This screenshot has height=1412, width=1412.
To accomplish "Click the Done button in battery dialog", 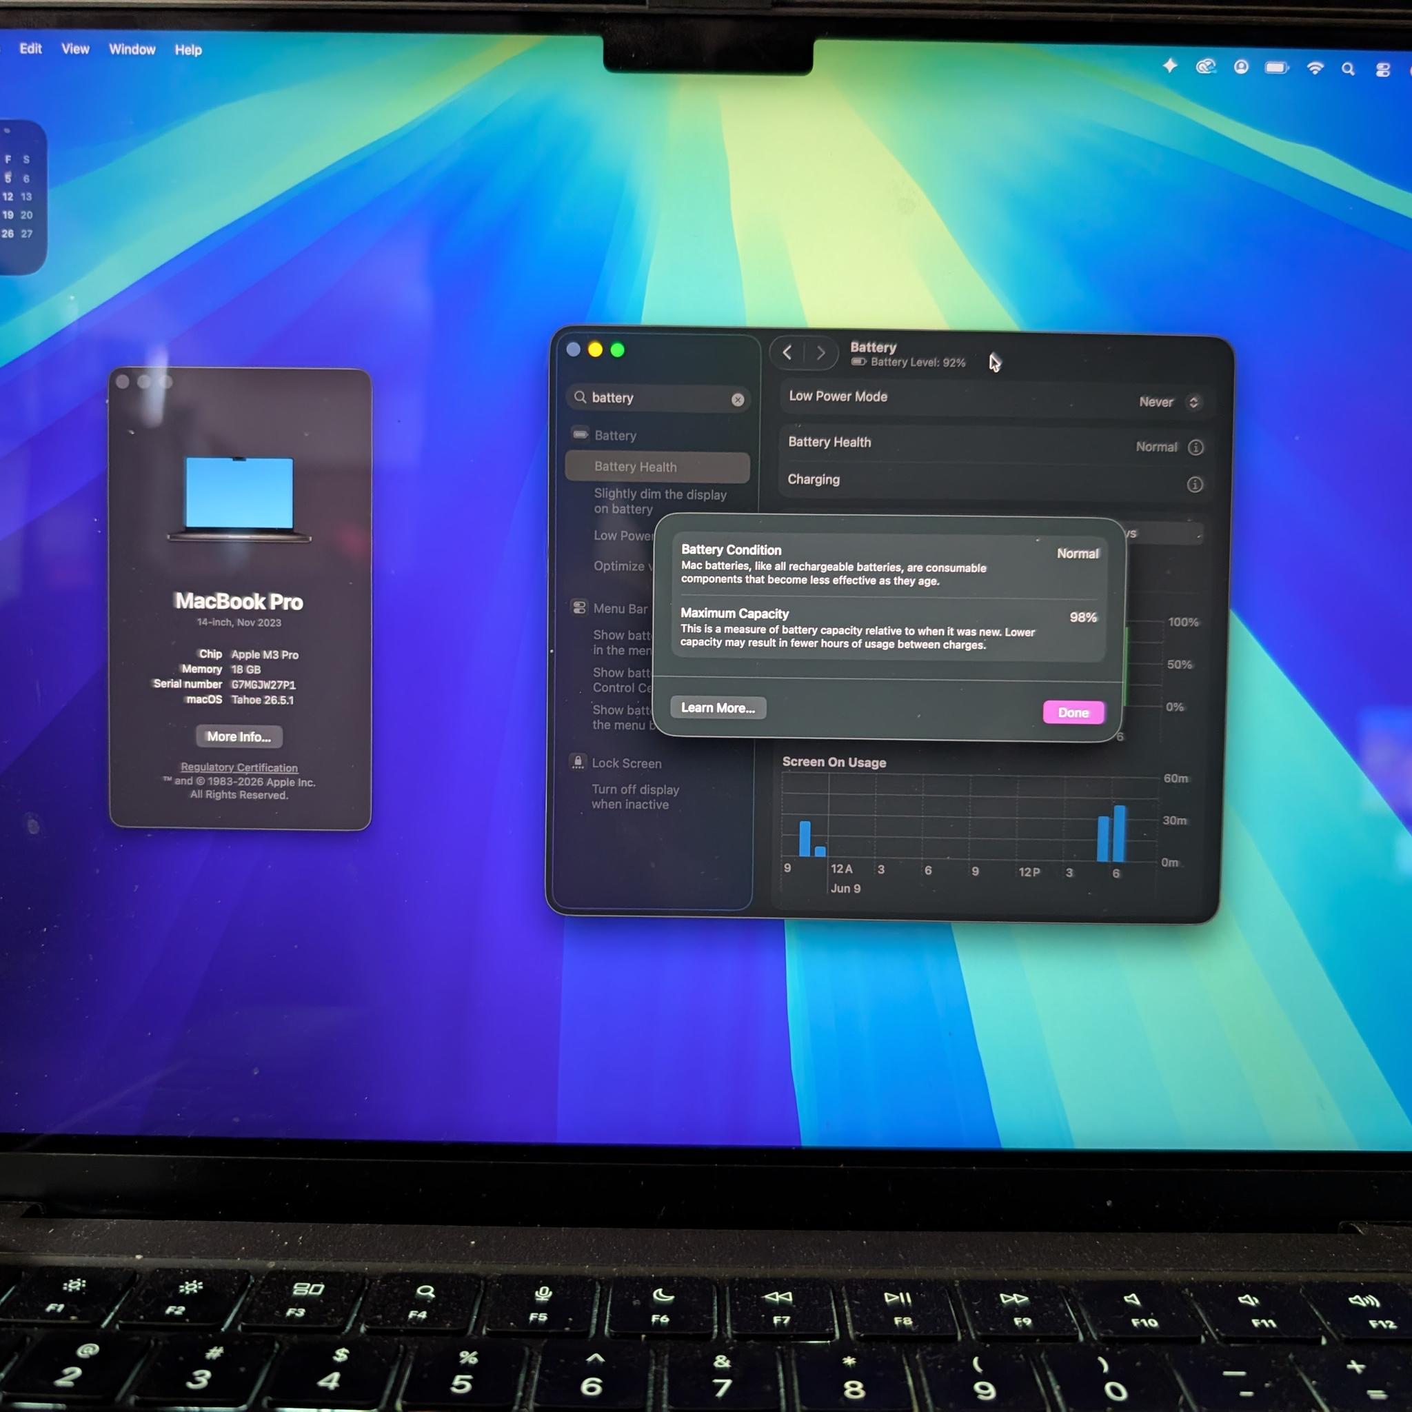I will (x=1073, y=713).
